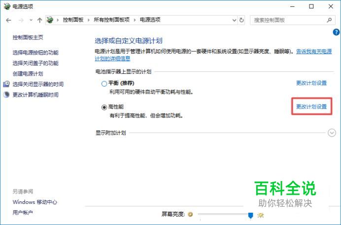Click the display-off time monitor icon

pyautogui.click(x=6, y=84)
